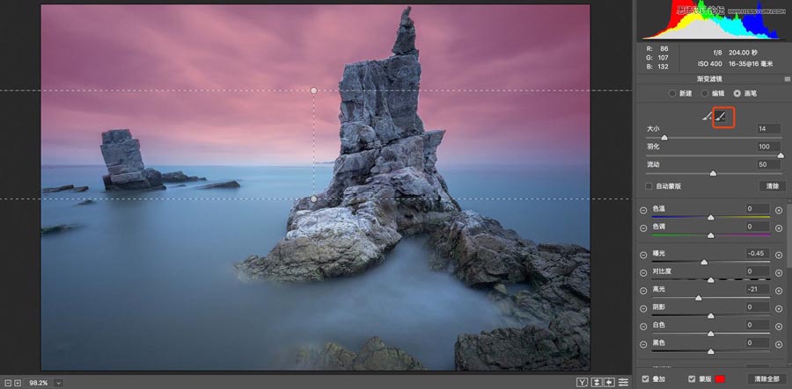This screenshot has width=792, height=389.
Task: Select the 新建 radio button
Action: coord(671,94)
